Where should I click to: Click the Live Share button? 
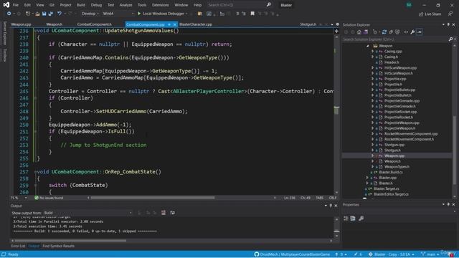pyautogui.click(x=430, y=14)
